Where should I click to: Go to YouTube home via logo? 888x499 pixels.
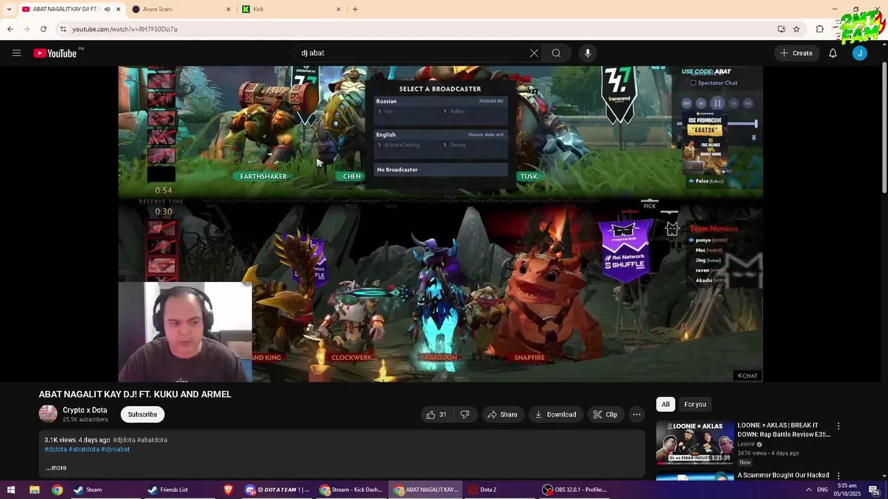(x=55, y=53)
